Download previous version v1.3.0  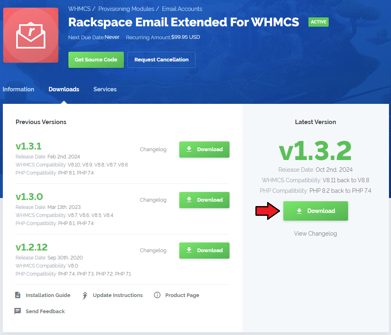tap(204, 200)
